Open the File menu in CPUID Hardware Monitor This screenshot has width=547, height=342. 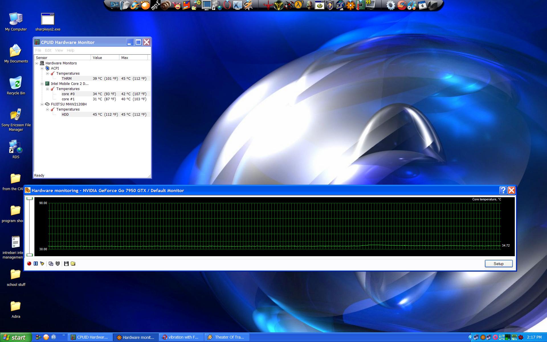[x=38, y=50]
